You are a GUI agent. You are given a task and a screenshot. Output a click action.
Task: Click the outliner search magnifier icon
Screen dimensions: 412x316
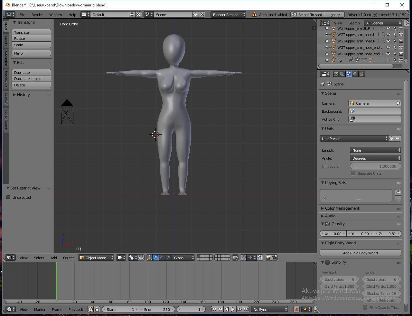pos(407,23)
